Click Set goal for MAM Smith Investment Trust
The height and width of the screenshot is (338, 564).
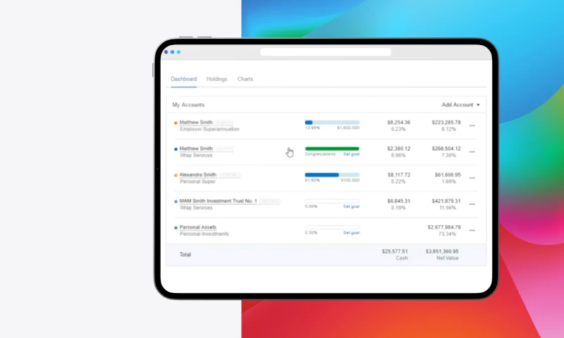(x=351, y=206)
